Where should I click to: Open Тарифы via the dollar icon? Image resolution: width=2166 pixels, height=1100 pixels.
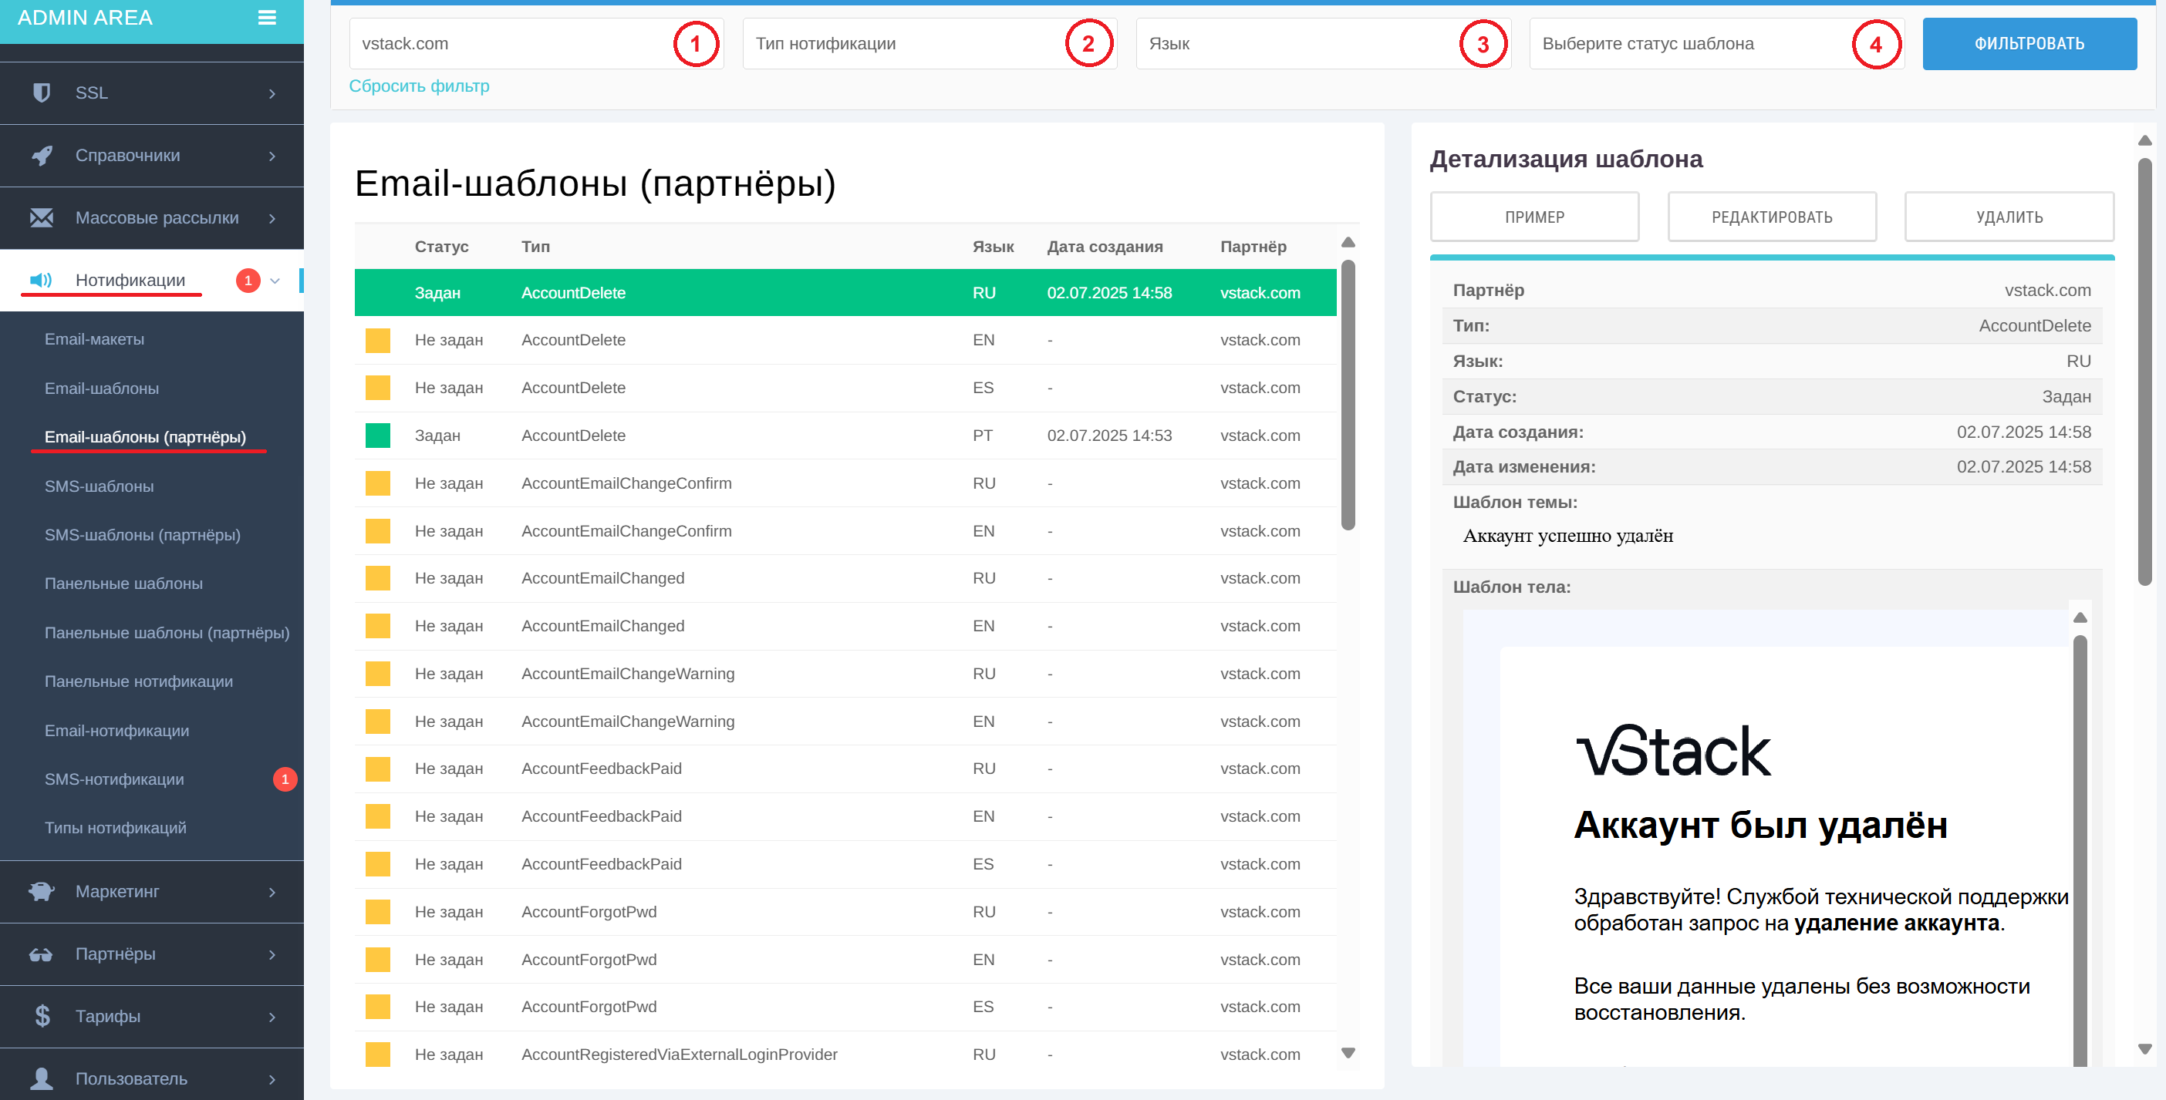point(43,1016)
